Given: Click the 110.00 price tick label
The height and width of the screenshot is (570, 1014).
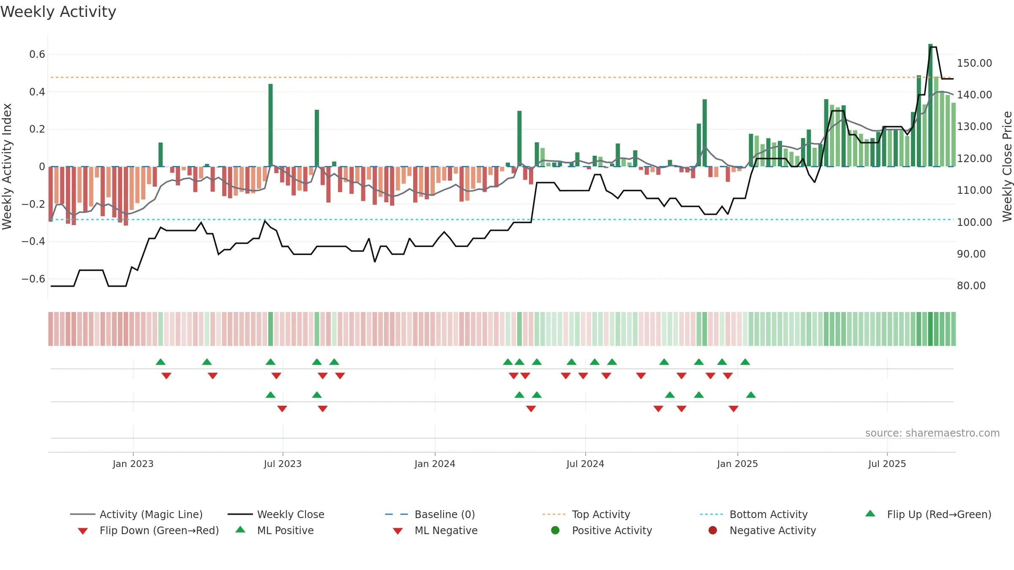Looking at the screenshot, I should 975,190.
